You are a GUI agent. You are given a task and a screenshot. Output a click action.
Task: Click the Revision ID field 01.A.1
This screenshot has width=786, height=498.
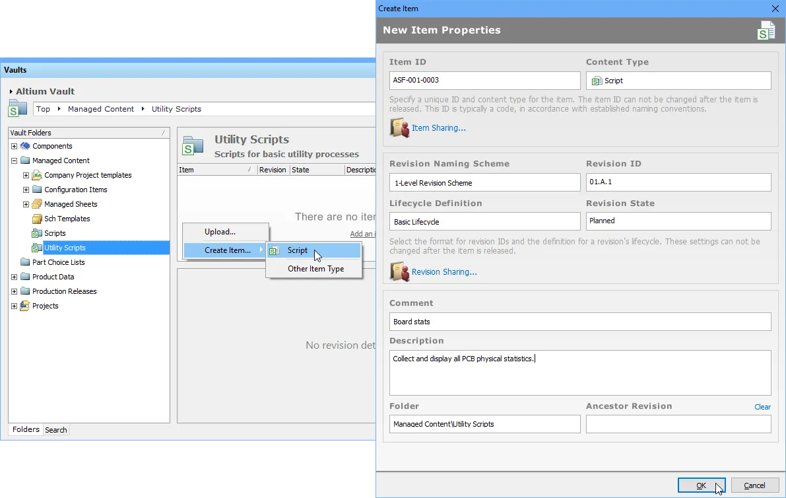[x=678, y=182]
